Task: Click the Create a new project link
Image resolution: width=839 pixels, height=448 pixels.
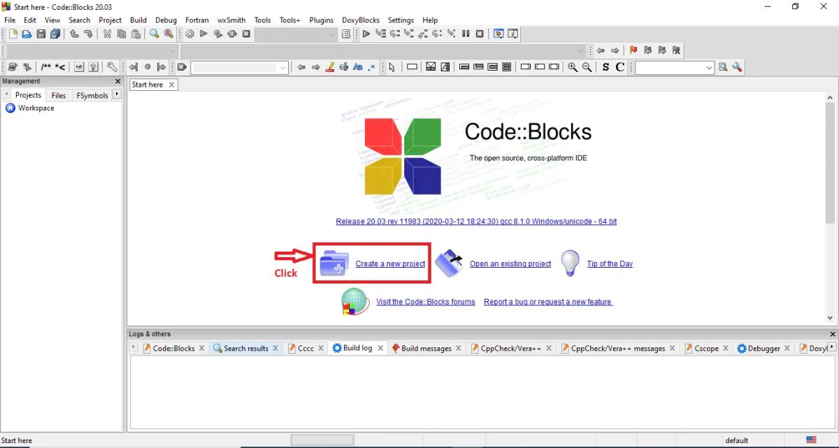Action: point(390,263)
